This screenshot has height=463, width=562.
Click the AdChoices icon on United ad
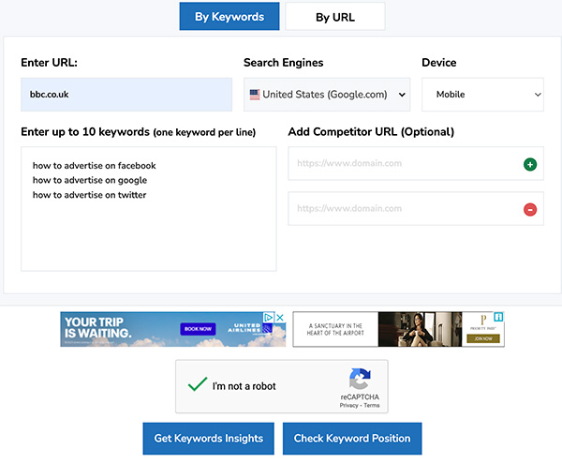[x=269, y=318]
